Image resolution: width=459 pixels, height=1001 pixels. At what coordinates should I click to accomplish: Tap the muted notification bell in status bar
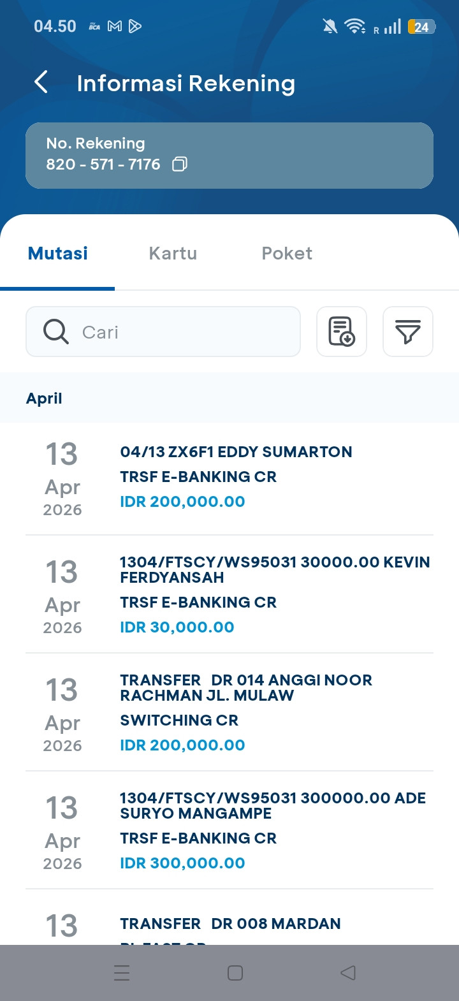point(330,26)
